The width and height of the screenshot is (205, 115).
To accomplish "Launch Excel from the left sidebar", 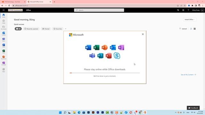I will 4,51.
